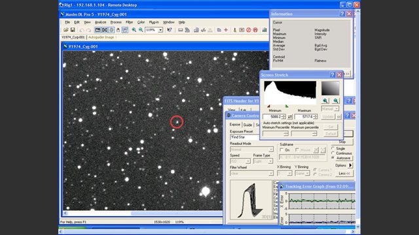Click the Zoom Out magnifier in toolbar
The image size is (419, 235).
[141, 30]
